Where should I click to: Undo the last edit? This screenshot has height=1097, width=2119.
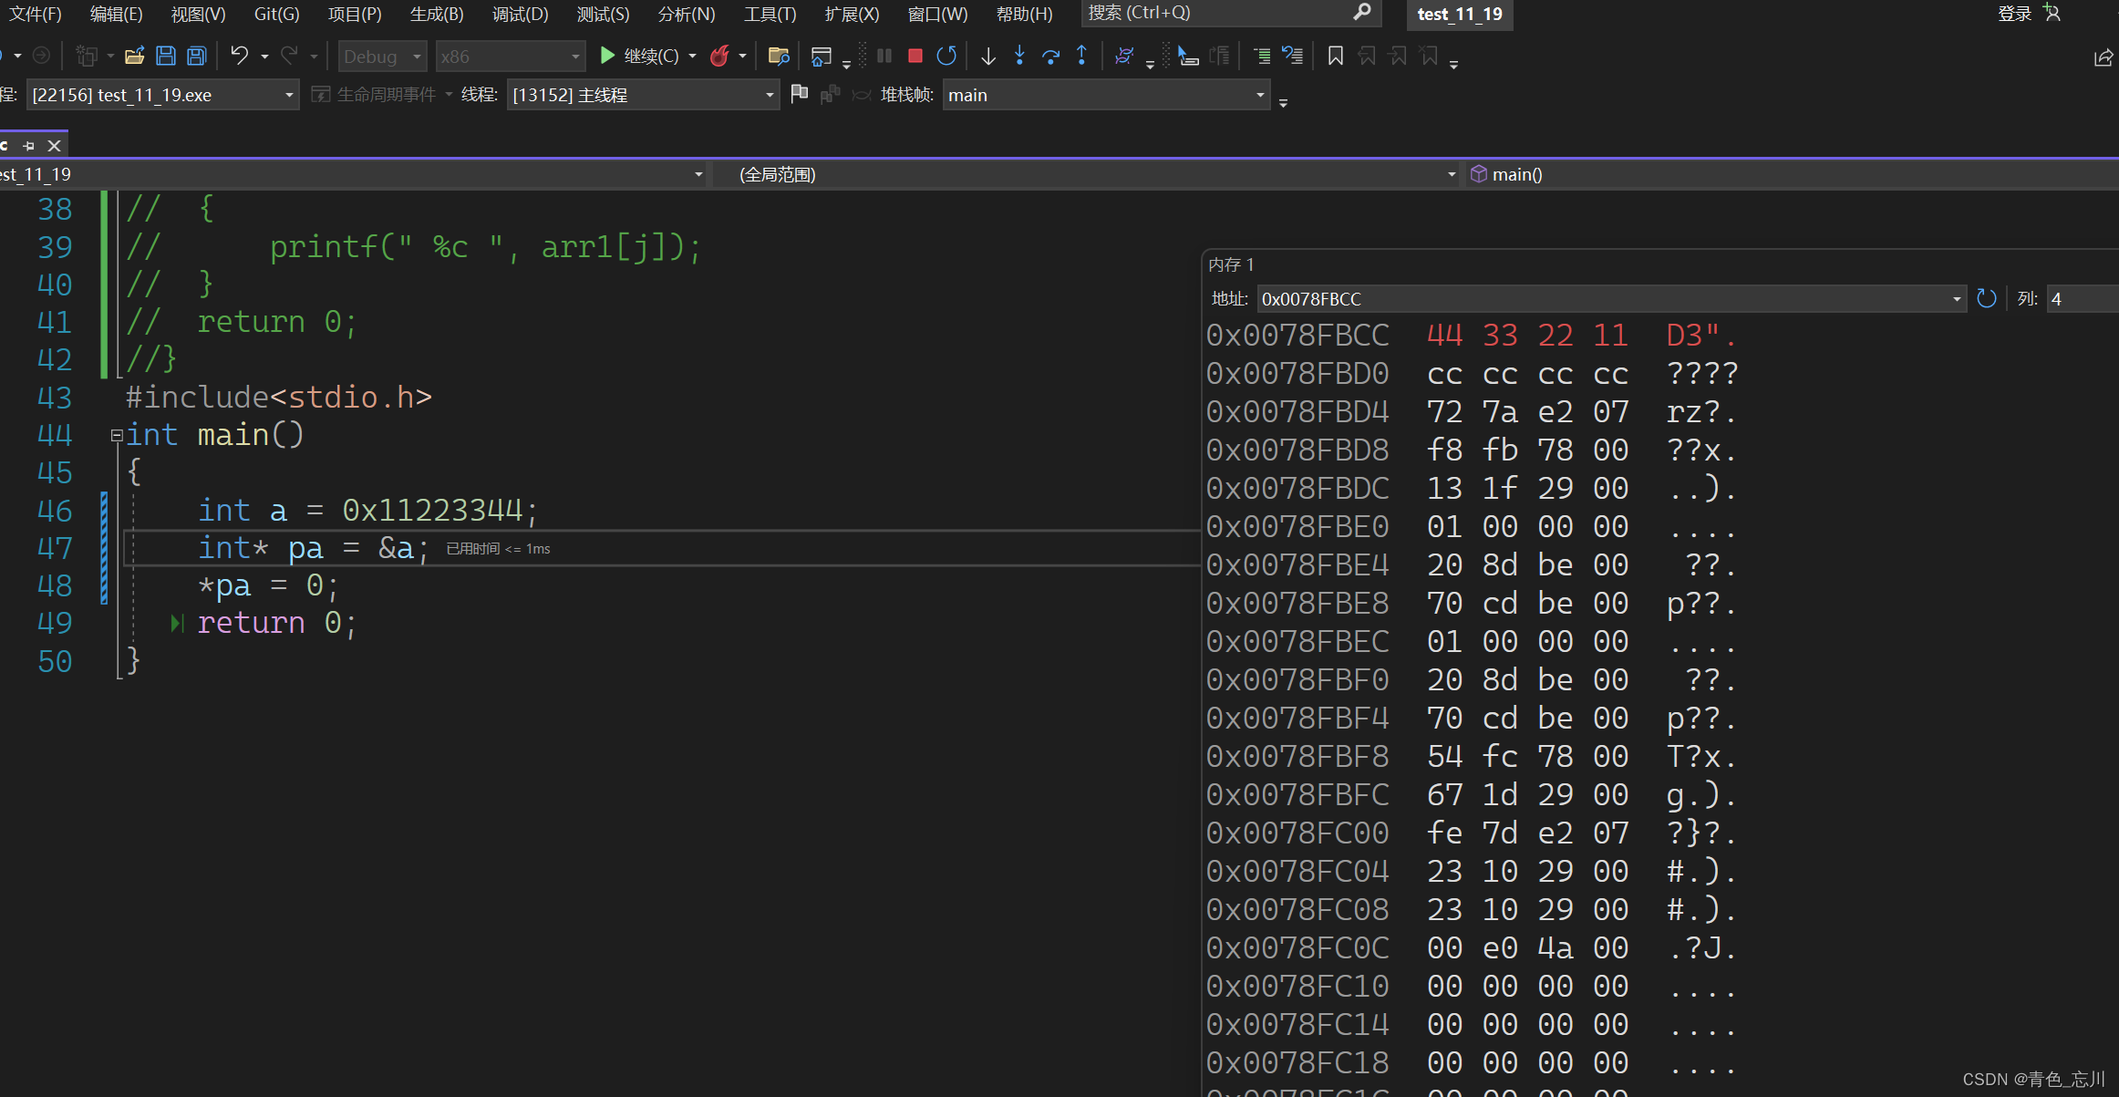[x=239, y=57]
